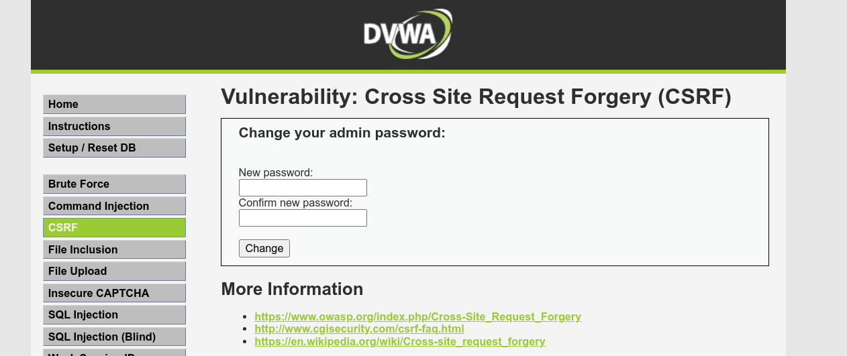Go to the Instructions page

[x=114, y=127]
